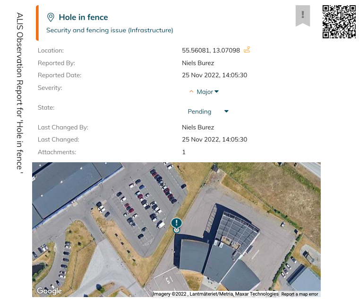Select the teal exclamation marker on map

[x=176, y=224]
